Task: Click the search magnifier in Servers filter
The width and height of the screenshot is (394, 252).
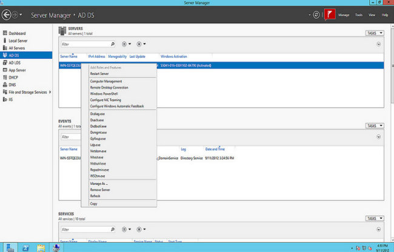Action: click(113, 44)
